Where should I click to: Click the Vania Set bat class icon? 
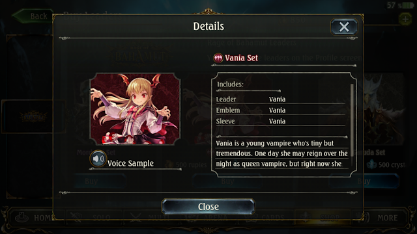coord(218,58)
